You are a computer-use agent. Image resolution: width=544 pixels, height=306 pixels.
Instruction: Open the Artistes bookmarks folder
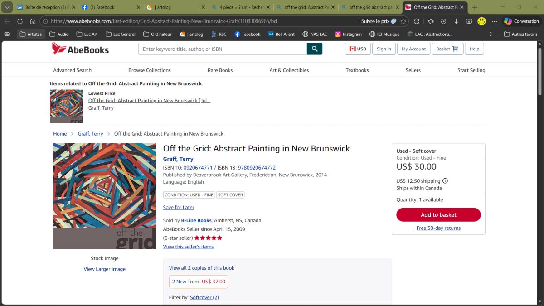click(31, 34)
